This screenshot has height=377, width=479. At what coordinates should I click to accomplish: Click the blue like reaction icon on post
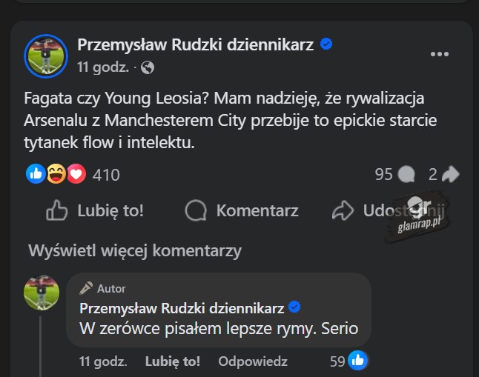(x=36, y=174)
